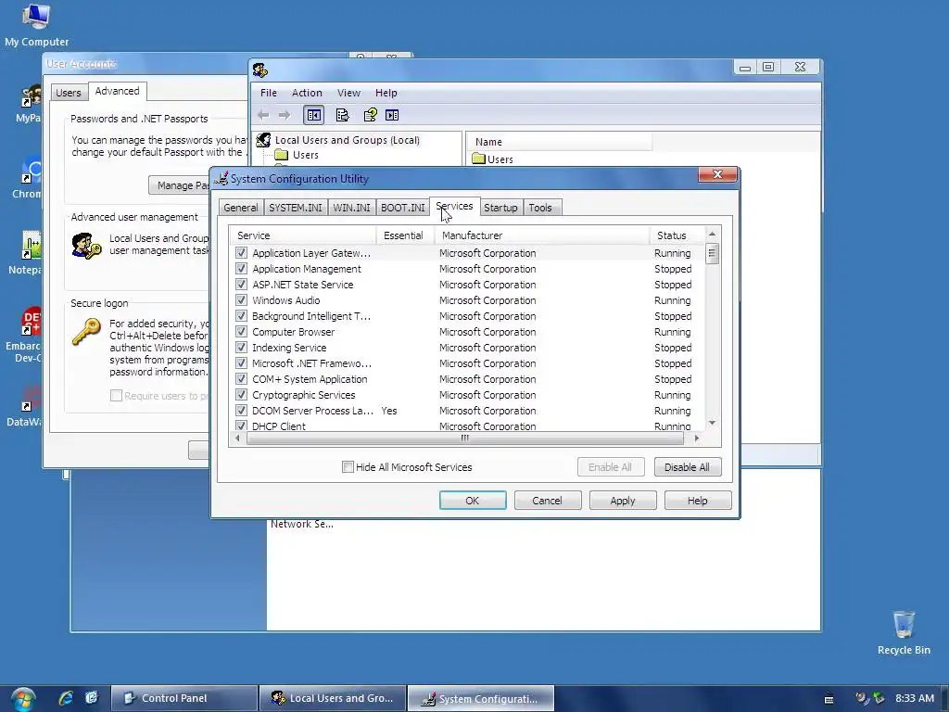949x712 pixels.
Task: Click the Apply button
Action: tap(623, 501)
